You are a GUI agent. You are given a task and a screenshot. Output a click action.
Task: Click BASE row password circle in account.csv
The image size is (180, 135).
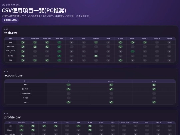pos(111,85)
